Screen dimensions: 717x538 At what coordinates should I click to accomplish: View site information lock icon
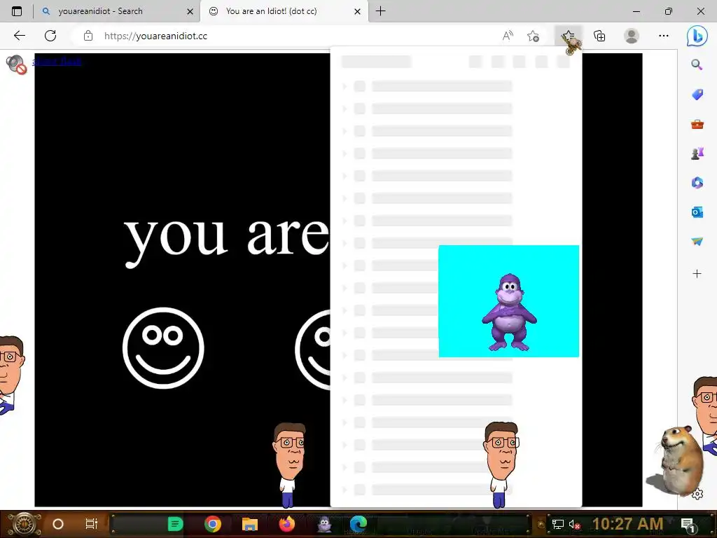pos(88,36)
